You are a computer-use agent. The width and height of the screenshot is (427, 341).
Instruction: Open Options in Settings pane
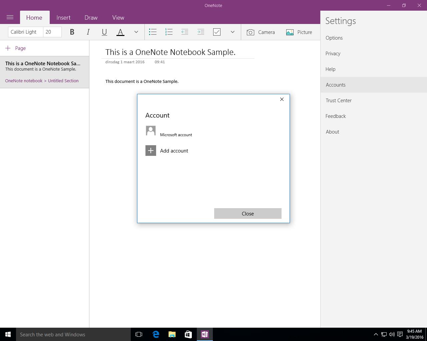pos(374,38)
